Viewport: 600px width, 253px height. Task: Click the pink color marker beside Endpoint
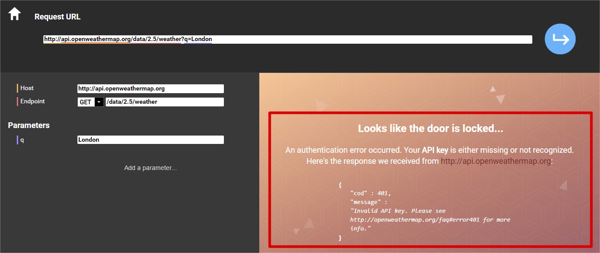[x=18, y=102]
